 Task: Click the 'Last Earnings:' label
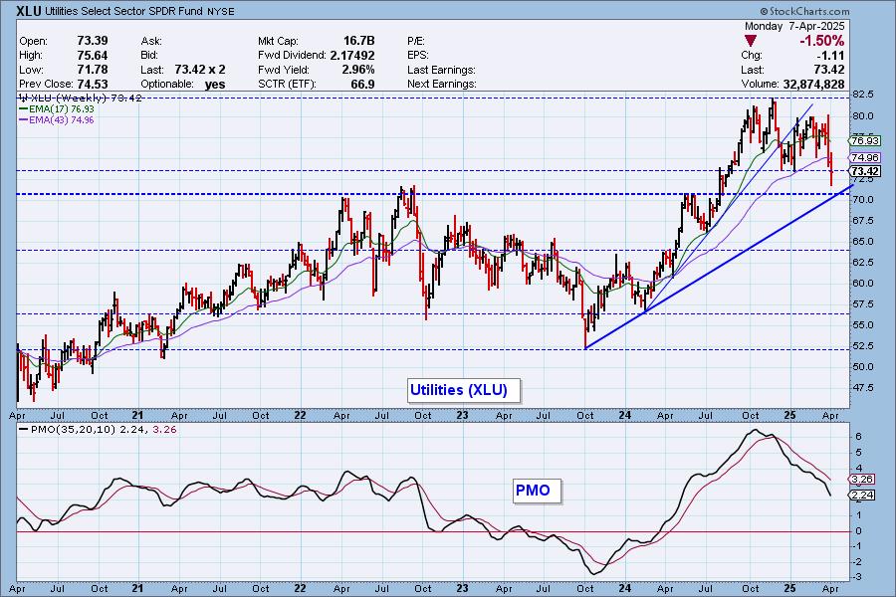pos(441,70)
